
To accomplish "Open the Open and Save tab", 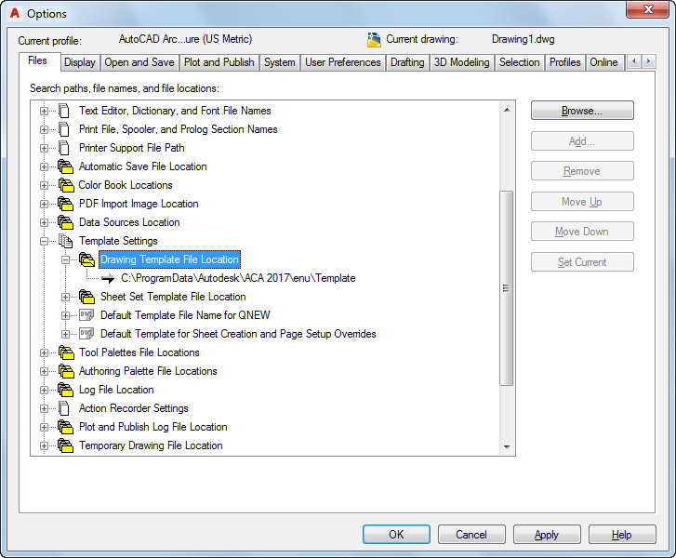I will 139,62.
